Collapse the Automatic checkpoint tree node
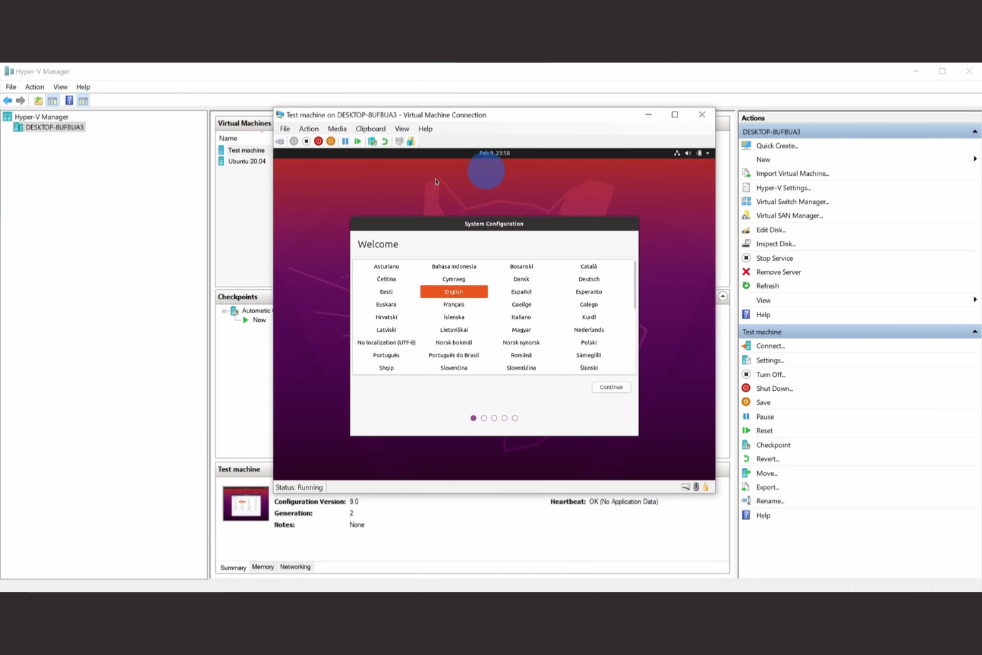Screen dimensions: 982x655 (x=224, y=311)
